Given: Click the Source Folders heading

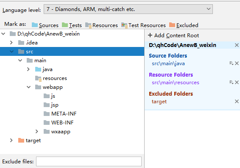Looking at the screenshot, I should (168, 55).
